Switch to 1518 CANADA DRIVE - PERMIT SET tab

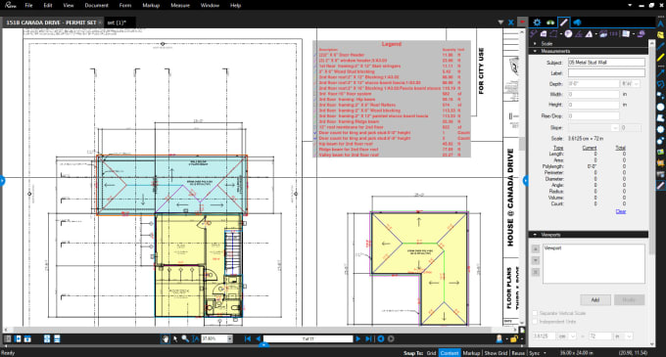52,22
